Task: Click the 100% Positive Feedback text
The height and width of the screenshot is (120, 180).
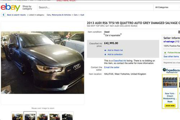Action: 172,46
